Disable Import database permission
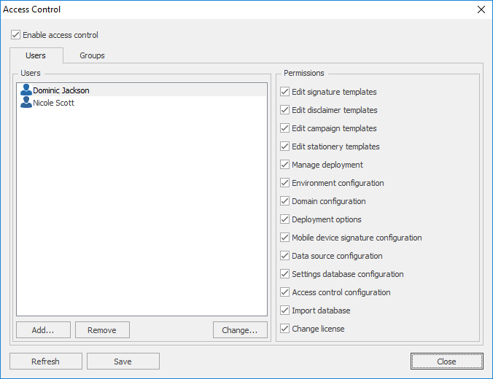 point(284,310)
